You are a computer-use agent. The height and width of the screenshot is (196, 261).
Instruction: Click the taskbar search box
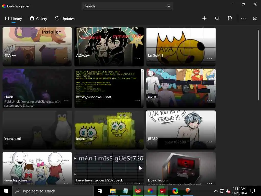pos(53,191)
